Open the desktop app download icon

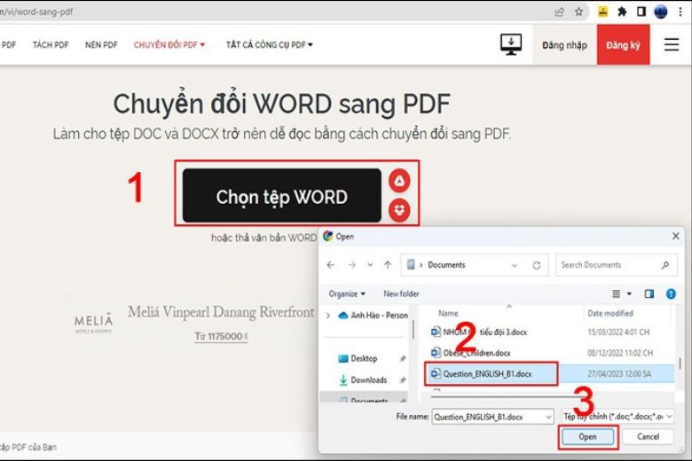point(511,44)
